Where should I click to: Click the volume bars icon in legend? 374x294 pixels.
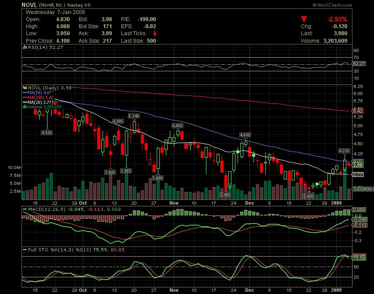pyautogui.click(x=25, y=107)
